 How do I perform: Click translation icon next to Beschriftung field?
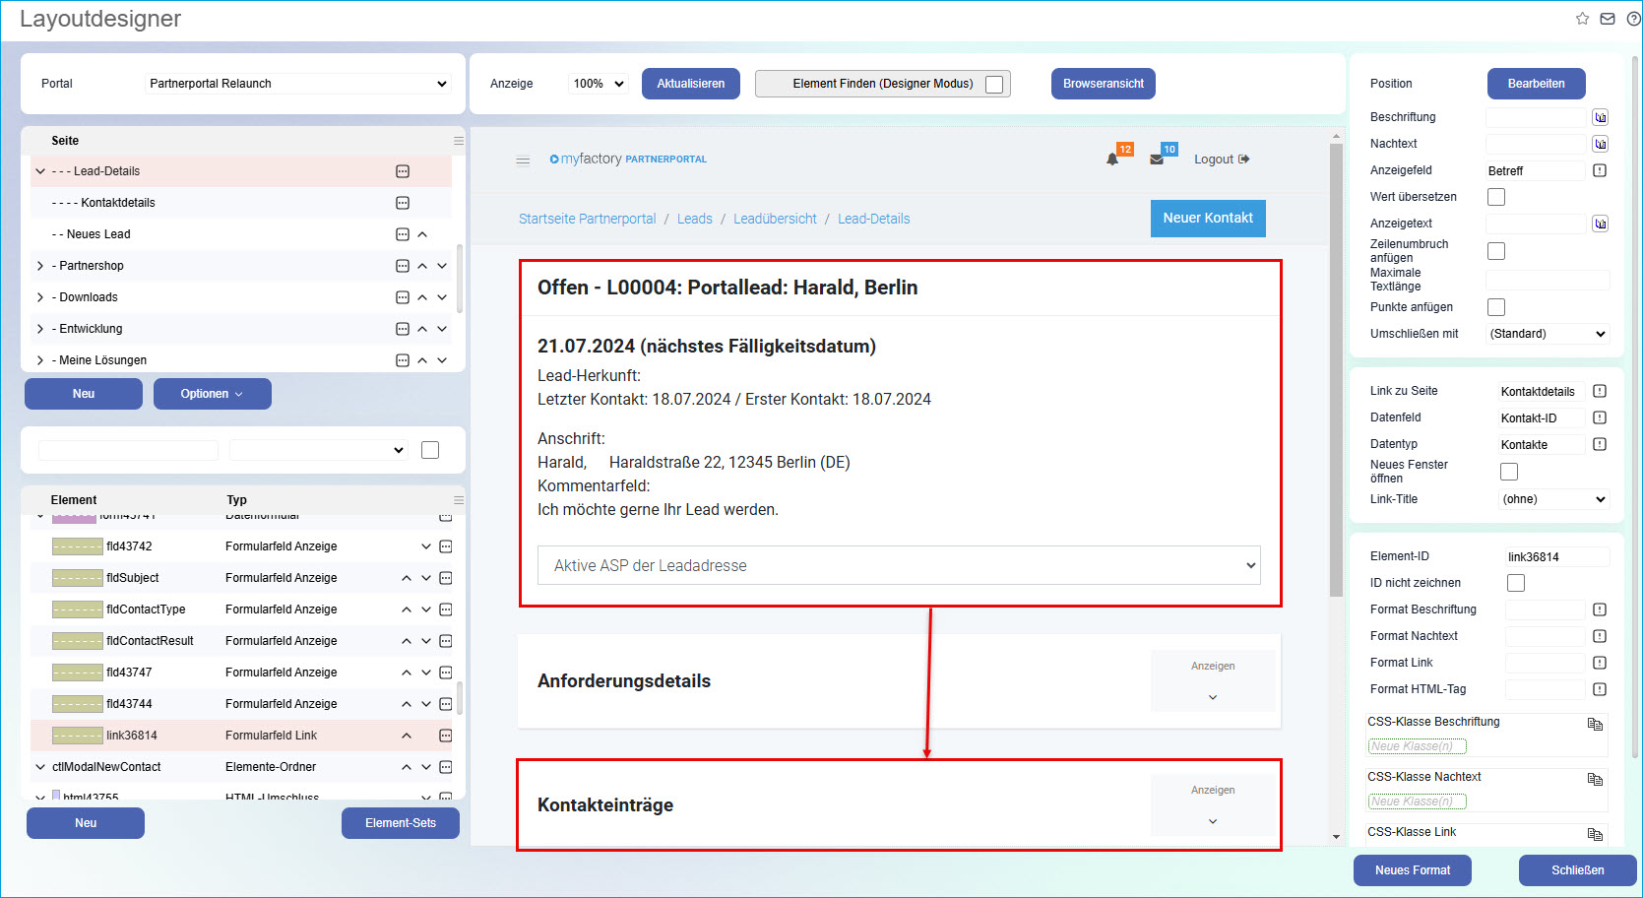pyautogui.click(x=1600, y=117)
